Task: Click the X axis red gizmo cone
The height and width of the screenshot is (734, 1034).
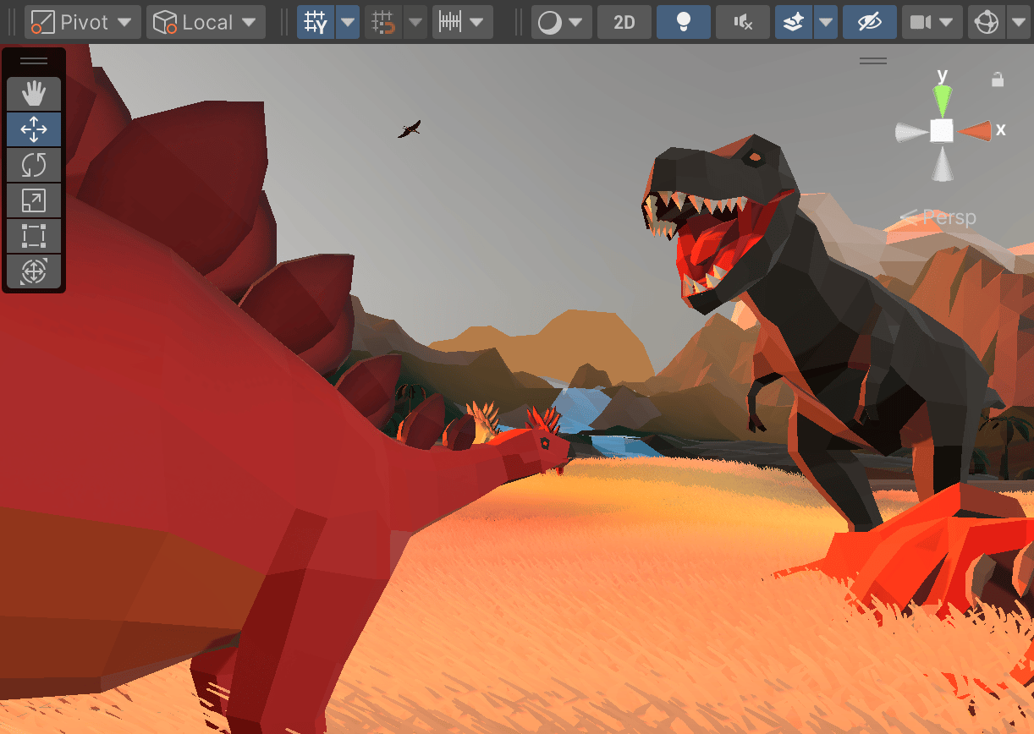Action: 976,130
